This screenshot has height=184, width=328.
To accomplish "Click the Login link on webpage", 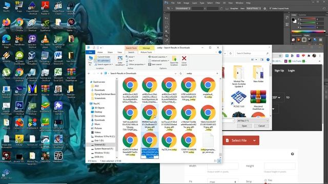I will 291,71.
